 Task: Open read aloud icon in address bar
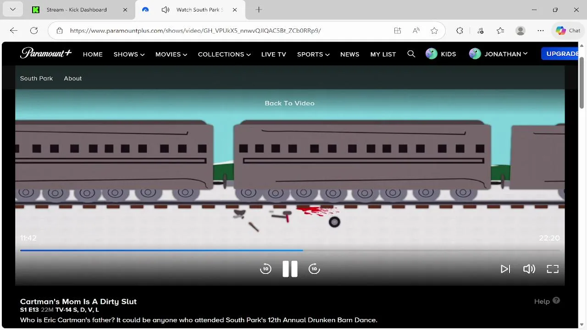416,31
